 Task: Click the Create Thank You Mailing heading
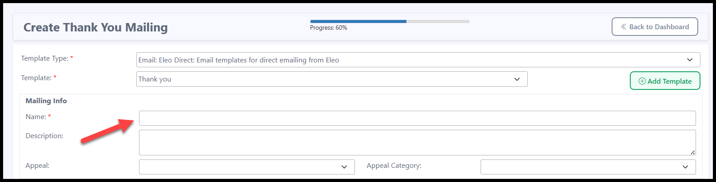(x=95, y=27)
